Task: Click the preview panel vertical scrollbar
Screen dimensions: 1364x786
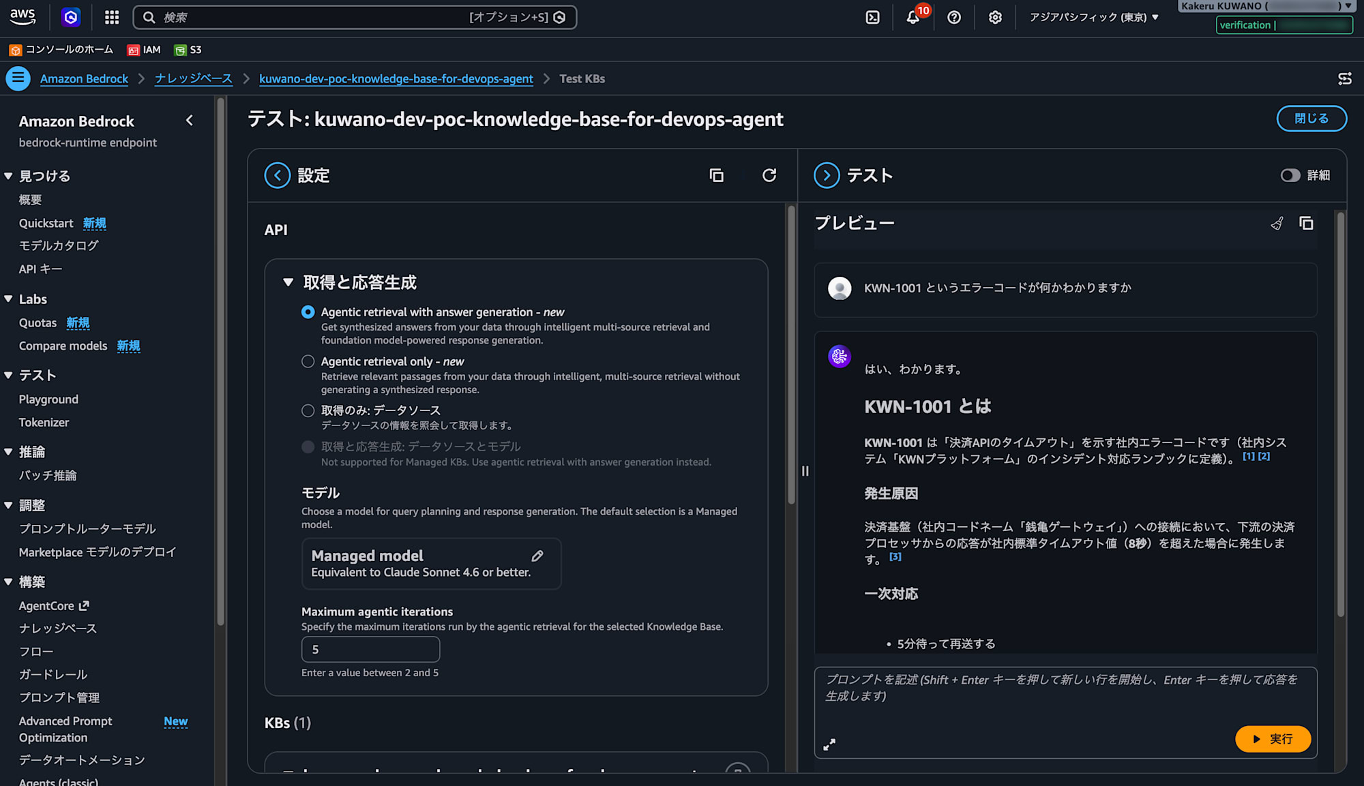Action: pos(1341,414)
